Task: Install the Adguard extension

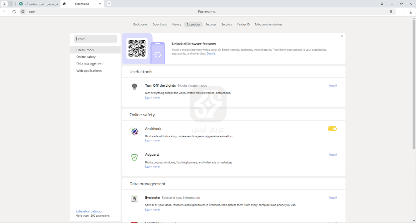Action: (x=333, y=154)
